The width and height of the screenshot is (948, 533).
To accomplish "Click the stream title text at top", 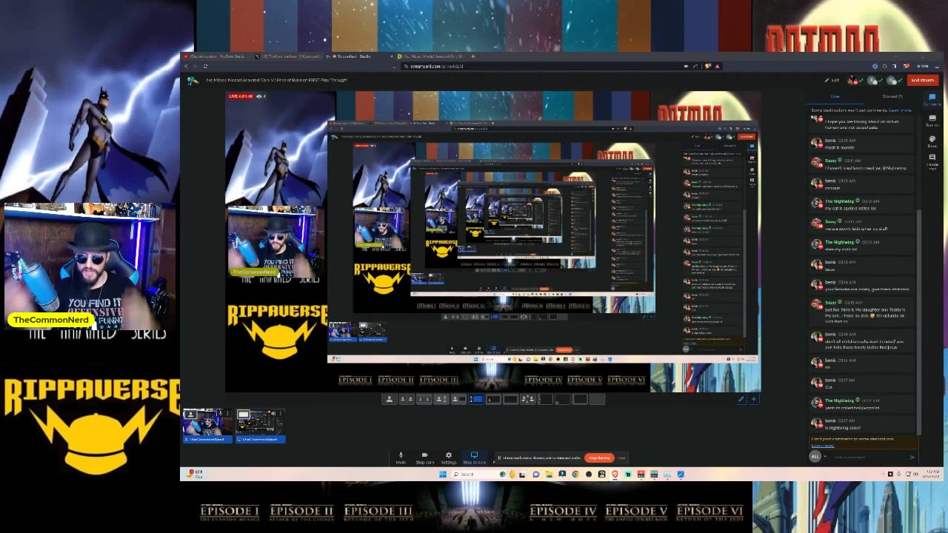I will (277, 80).
